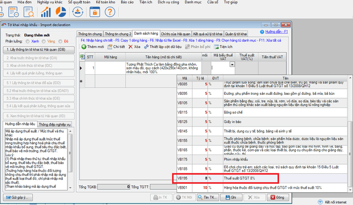Image resolution: width=353 pixels, height=205 pixels.
Task: Click the Thêm mới green plus button
Action: pos(92,46)
